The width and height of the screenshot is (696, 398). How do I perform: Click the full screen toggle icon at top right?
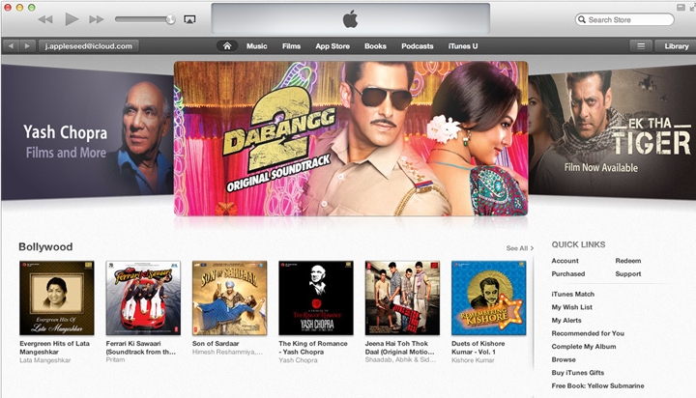[x=691, y=8]
